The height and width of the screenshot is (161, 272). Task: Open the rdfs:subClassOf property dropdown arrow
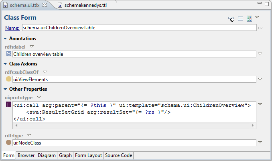point(45,72)
